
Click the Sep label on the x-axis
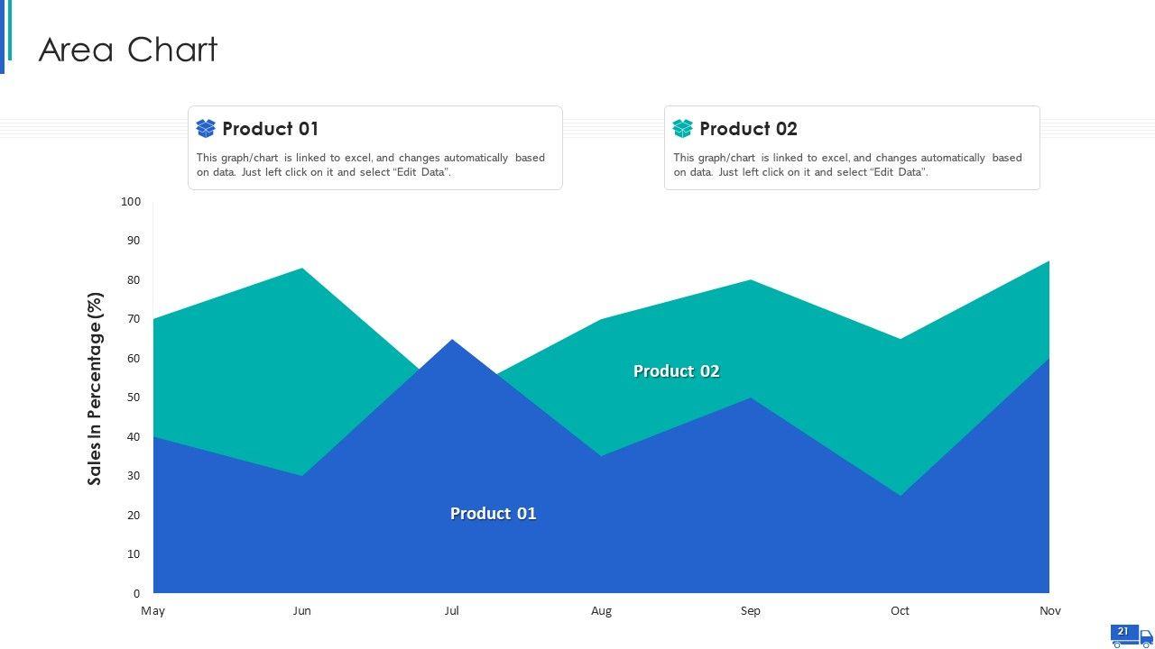click(x=751, y=611)
